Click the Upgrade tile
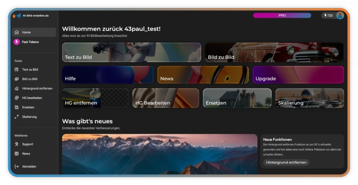Image resolution: width=358 pixels, height=185 pixels. click(298, 75)
